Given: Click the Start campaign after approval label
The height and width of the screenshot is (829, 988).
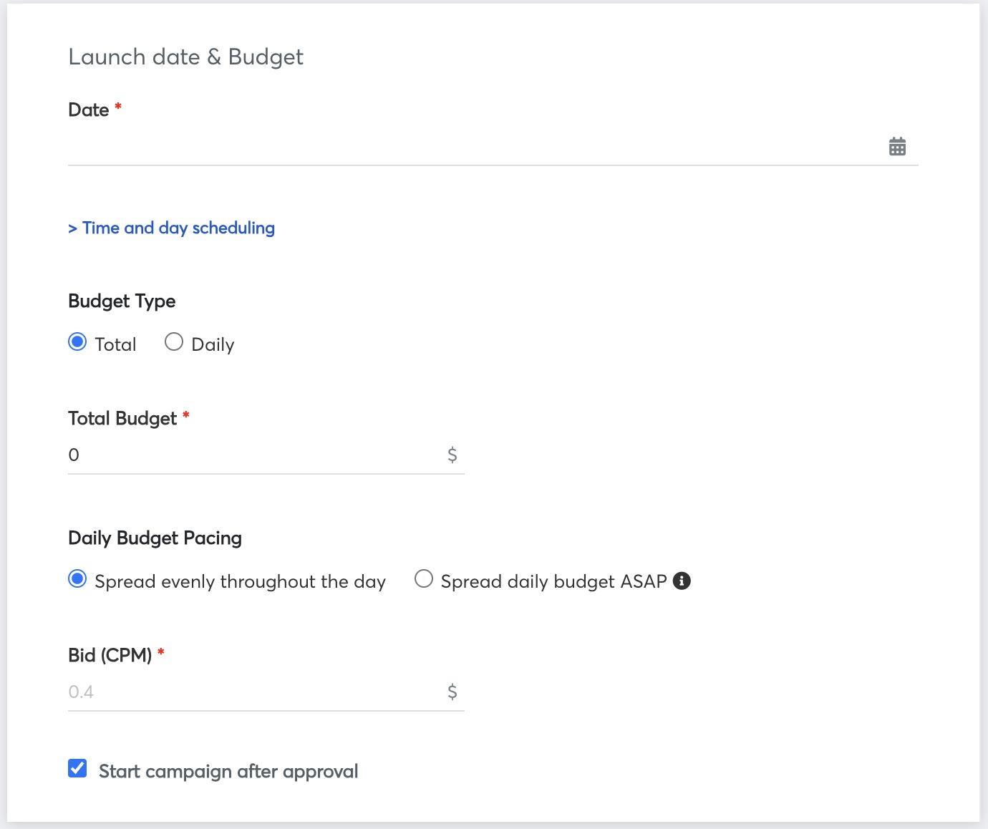Looking at the screenshot, I should (x=228, y=771).
